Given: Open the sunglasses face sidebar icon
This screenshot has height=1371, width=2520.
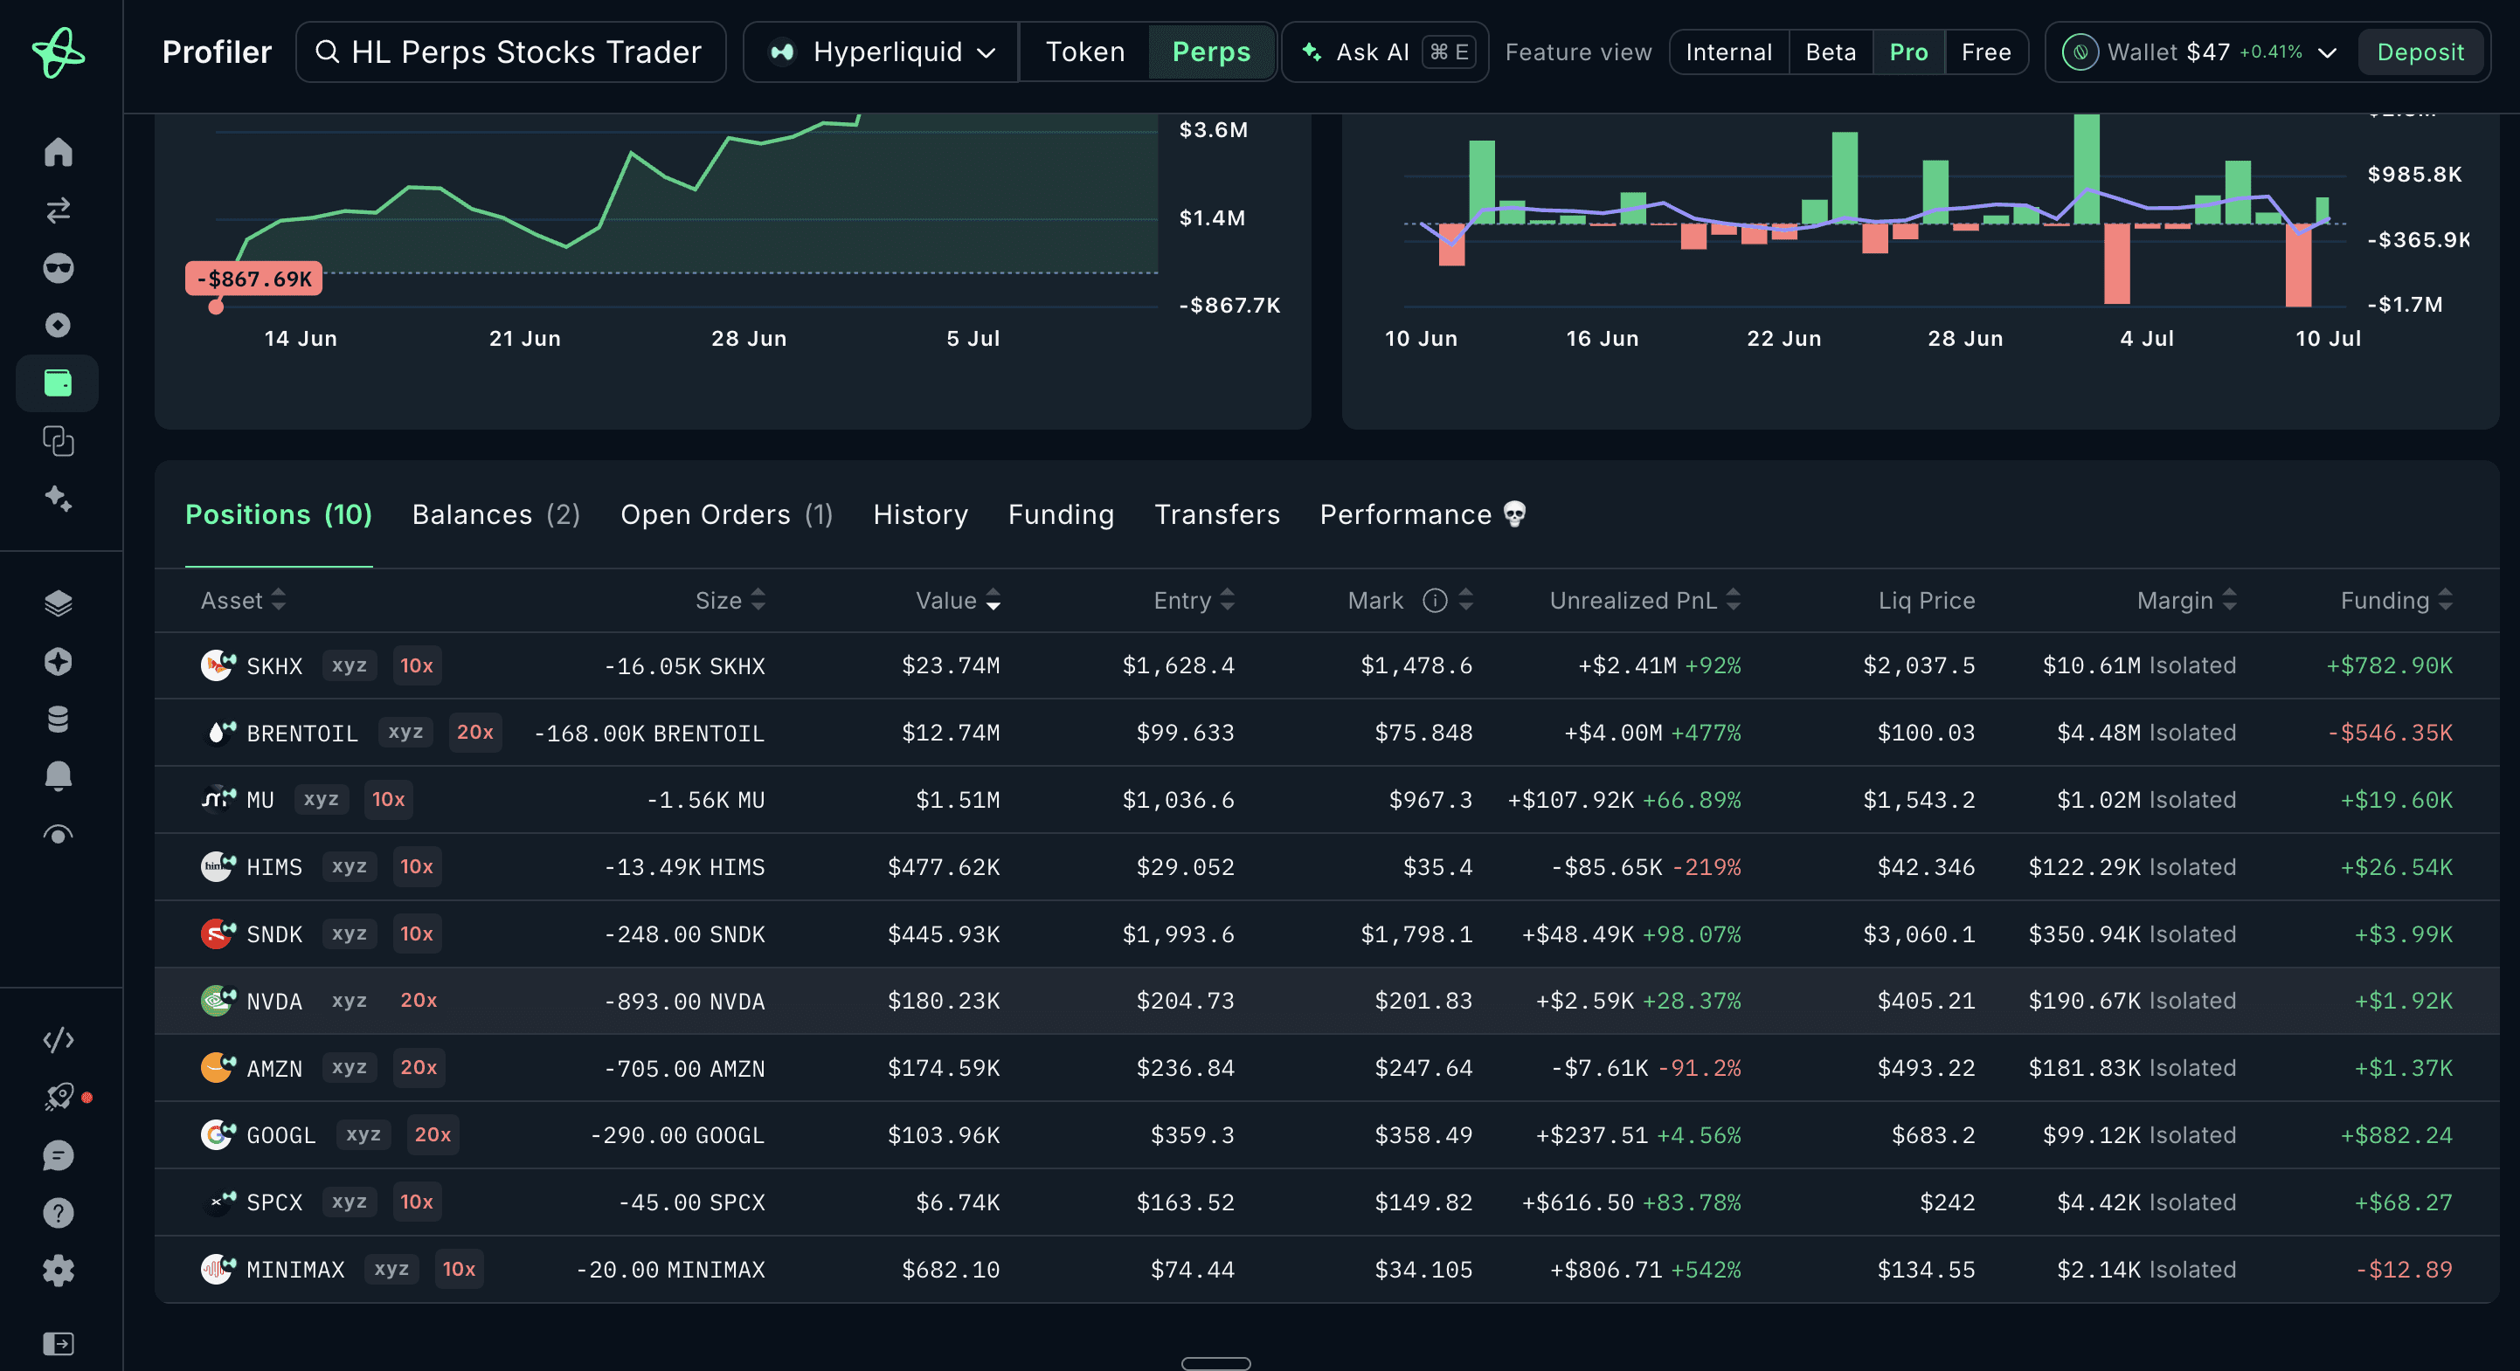Looking at the screenshot, I should (58, 267).
